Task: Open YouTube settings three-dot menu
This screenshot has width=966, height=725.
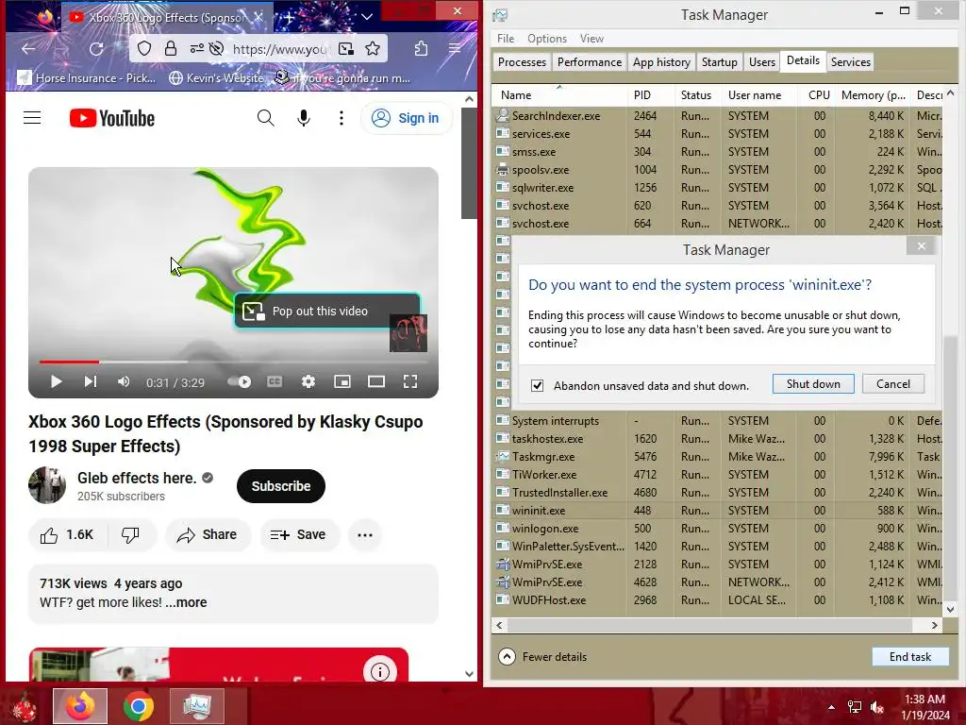Action: click(x=341, y=118)
